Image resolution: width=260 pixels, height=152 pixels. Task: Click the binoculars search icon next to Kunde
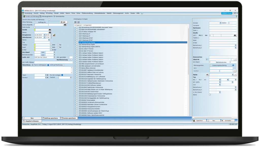(50, 30)
